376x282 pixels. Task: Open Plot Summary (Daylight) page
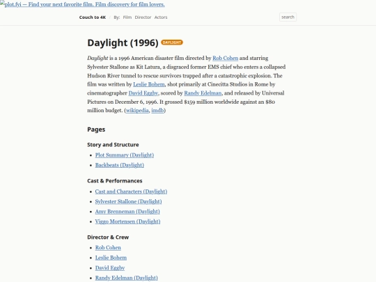[x=125, y=155]
